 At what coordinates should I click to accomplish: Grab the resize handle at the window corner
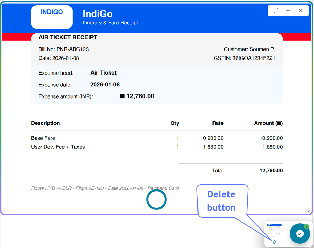308,210
